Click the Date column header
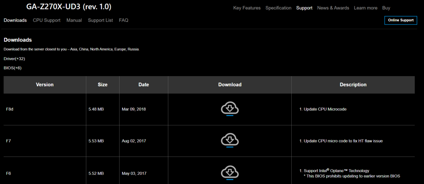This screenshot has height=184, width=424. (144, 85)
